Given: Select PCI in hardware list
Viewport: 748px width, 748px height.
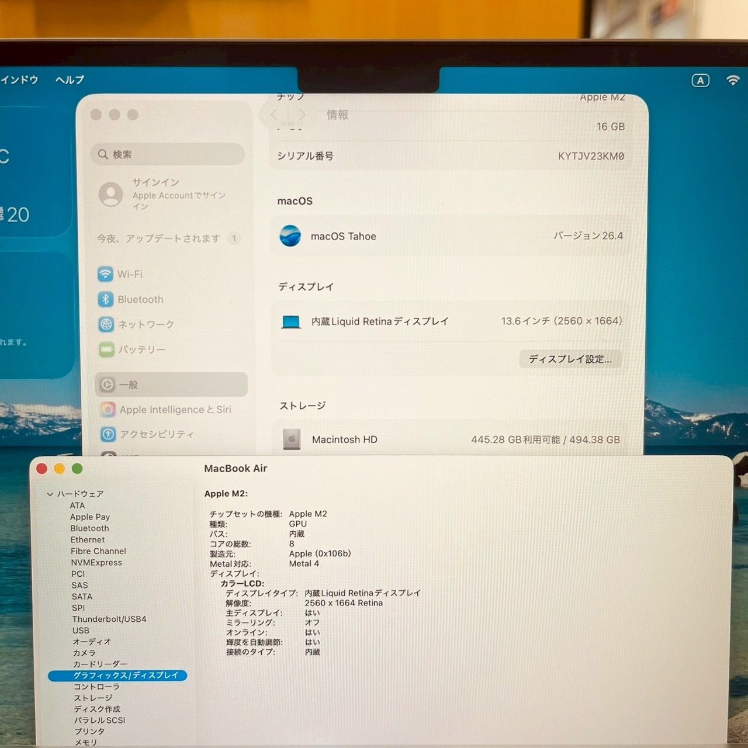Looking at the screenshot, I should (78, 574).
